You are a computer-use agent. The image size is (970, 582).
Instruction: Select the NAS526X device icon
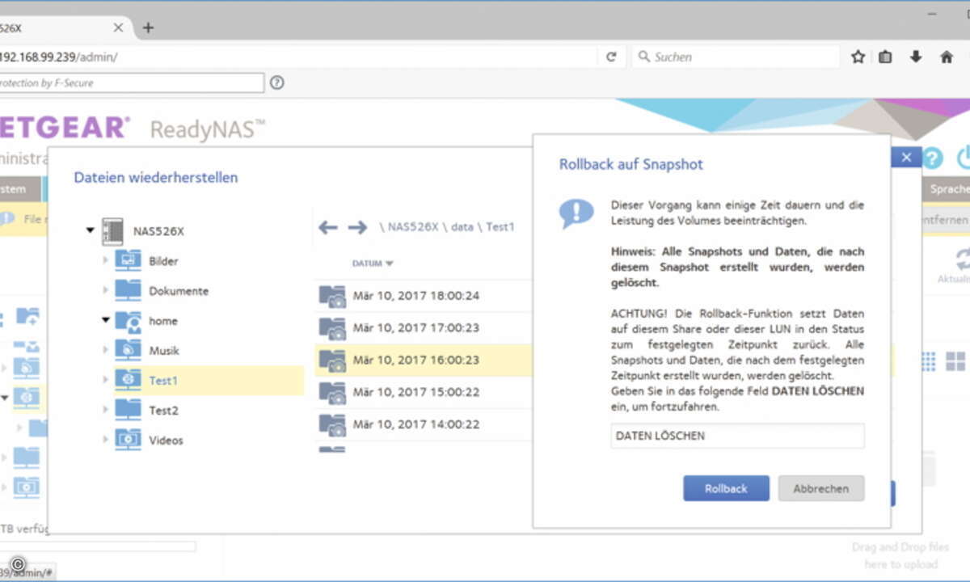[x=112, y=231]
